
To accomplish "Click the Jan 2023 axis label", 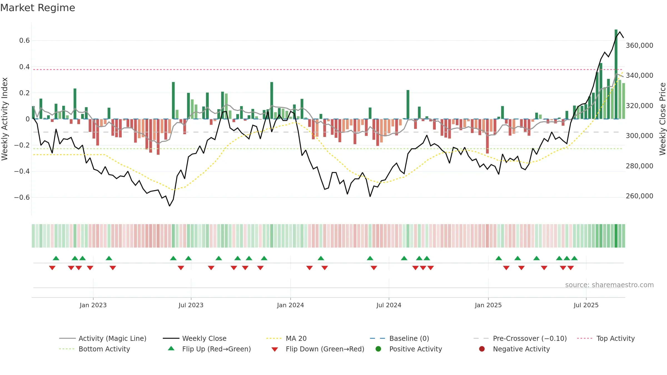I will tap(93, 305).
